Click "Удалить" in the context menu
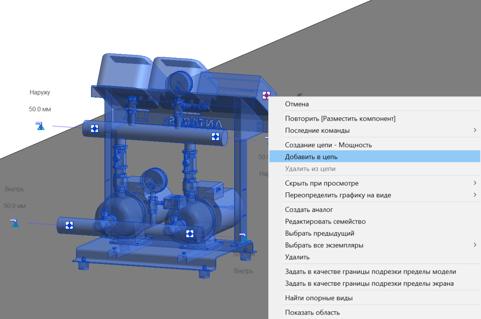The width and height of the screenshot is (481, 319). [x=297, y=257]
